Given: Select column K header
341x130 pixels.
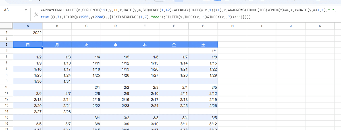Looking at the screenshot, I should 320,26.
